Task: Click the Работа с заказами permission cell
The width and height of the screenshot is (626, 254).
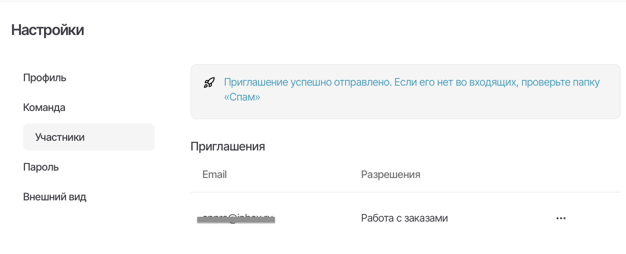Action: pos(404,218)
